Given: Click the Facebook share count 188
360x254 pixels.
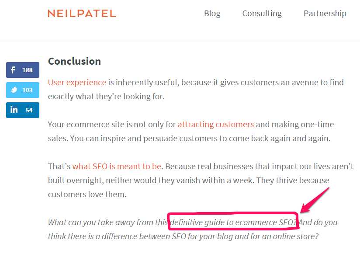Looking at the screenshot, I should (x=28, y=70).
